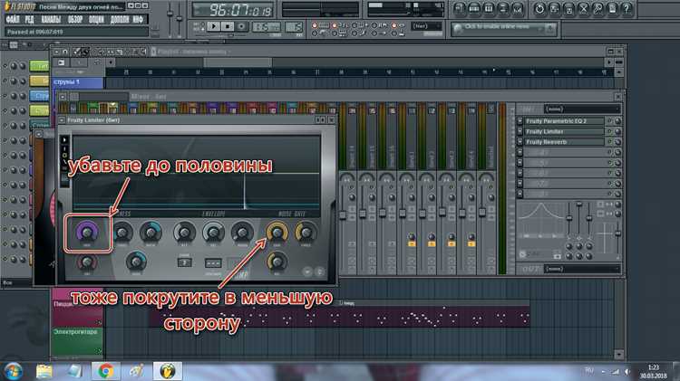Expand the slot menu arrow left of Fruity Reeverb

point(520,142)
